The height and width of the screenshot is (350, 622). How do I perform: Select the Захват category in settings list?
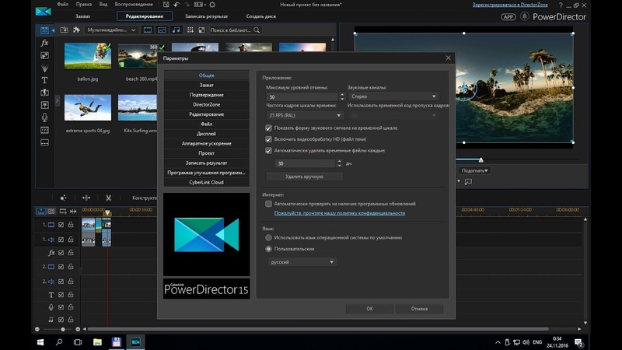click(x=206, y=85)
